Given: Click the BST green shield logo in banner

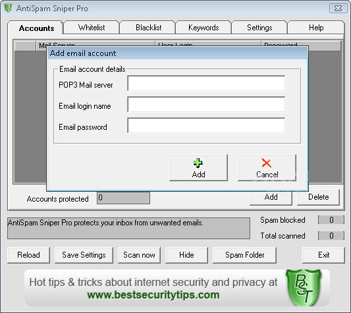Looking at the screenshot, I should point(304,288).
